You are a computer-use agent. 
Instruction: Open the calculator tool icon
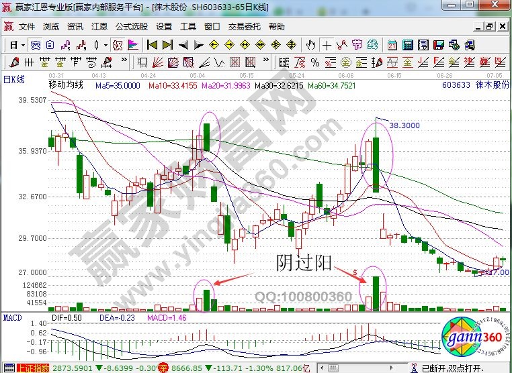pos(407,45)
